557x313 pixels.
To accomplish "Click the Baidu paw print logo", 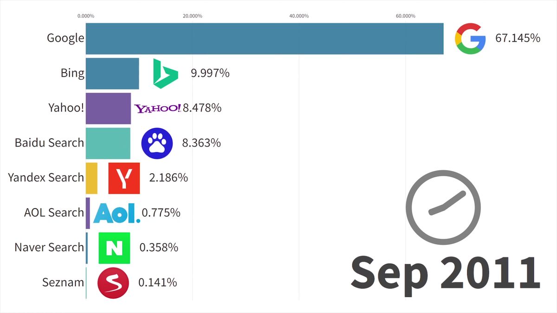I will [157, 143].
